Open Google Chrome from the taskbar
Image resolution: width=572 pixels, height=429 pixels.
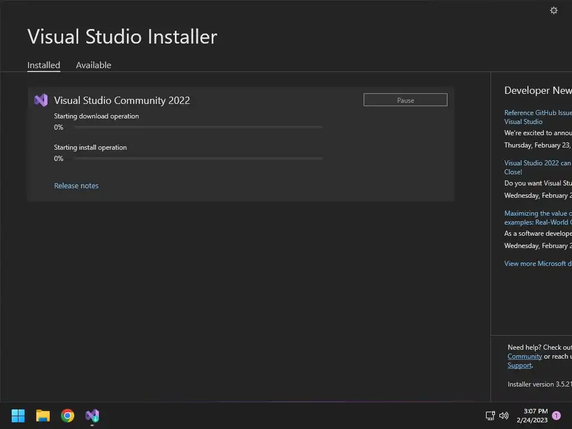[68, 416]
